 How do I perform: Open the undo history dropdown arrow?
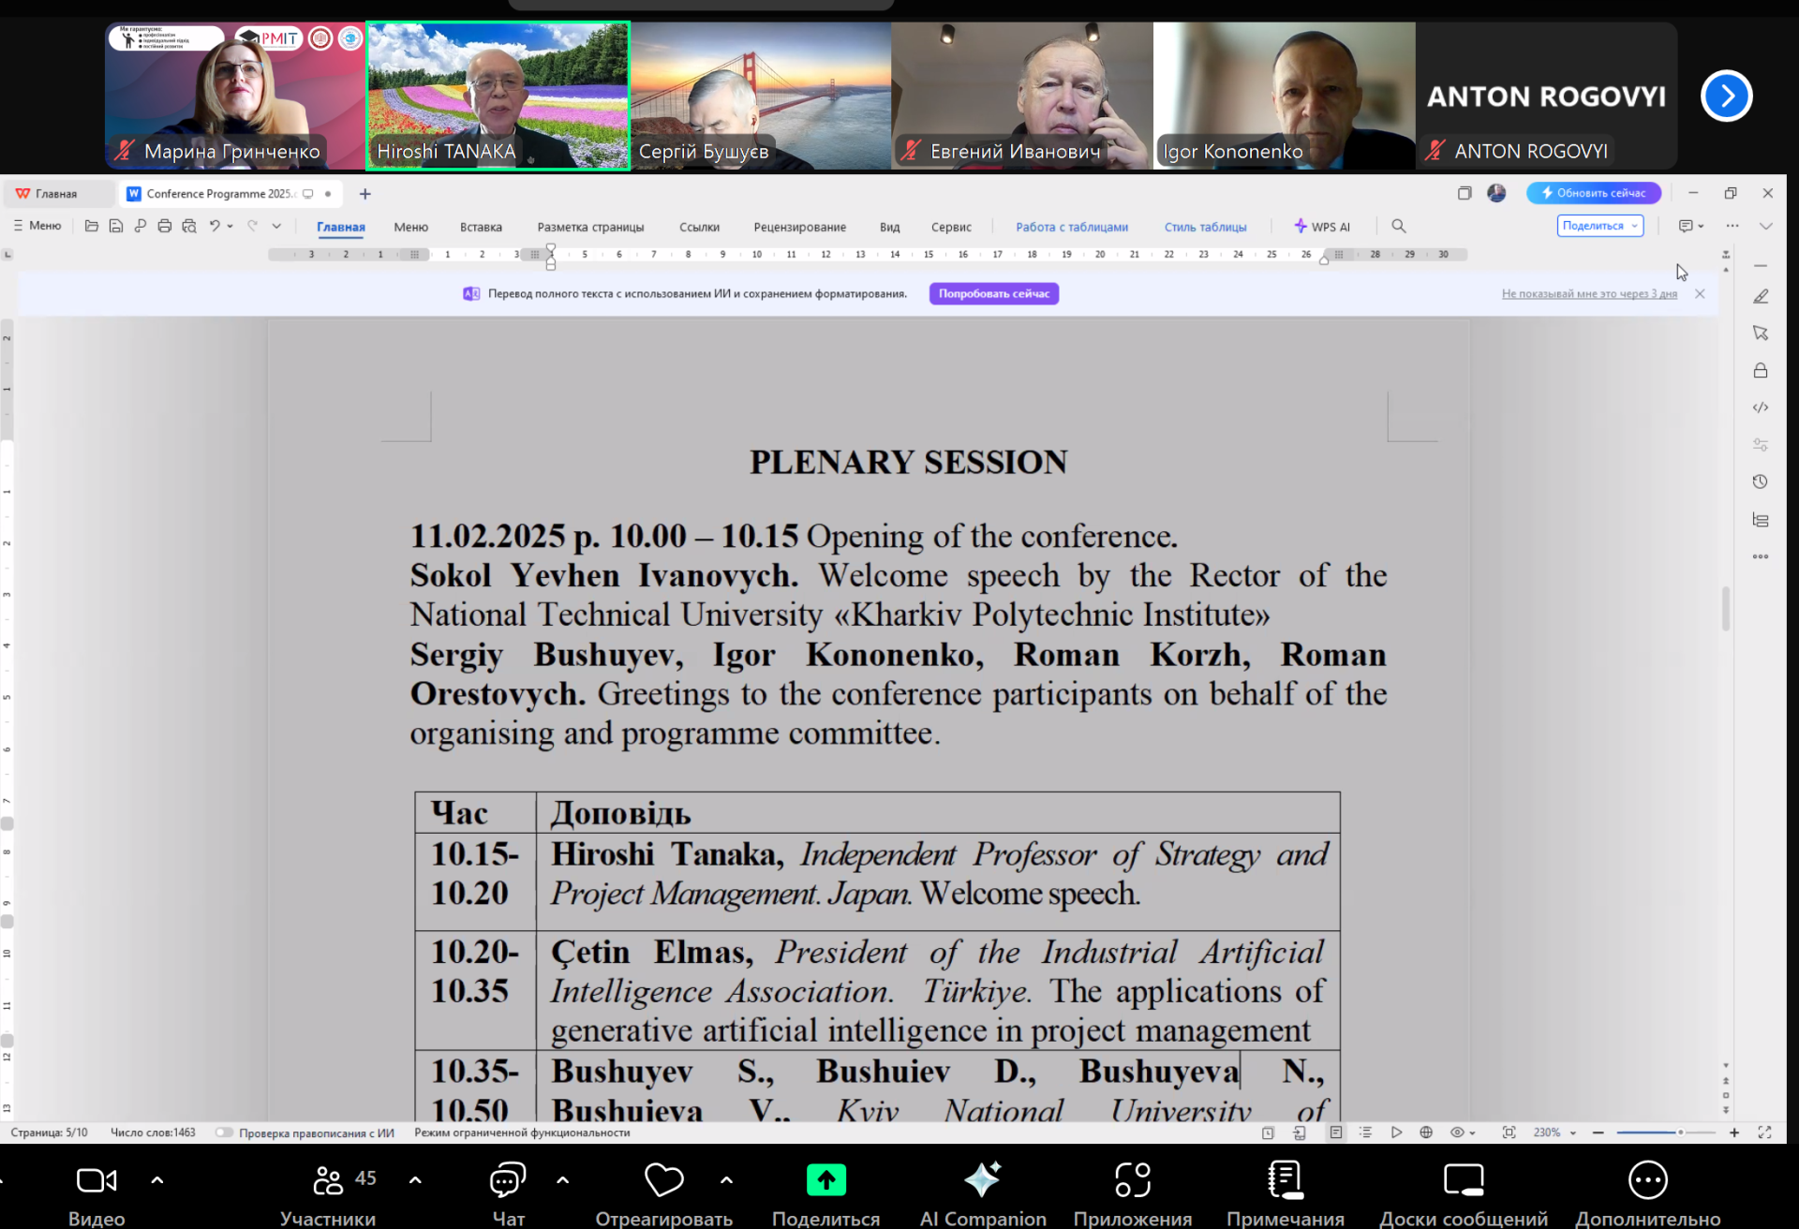[x=230, y=226]
